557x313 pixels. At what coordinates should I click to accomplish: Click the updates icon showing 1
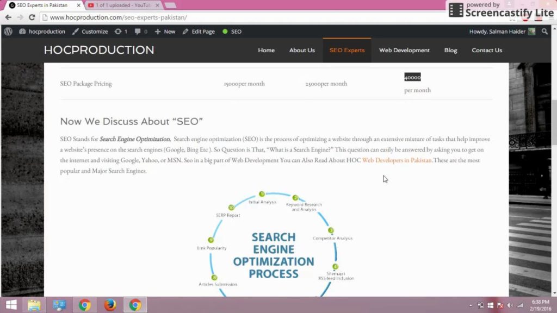click(x=121, y=31)
